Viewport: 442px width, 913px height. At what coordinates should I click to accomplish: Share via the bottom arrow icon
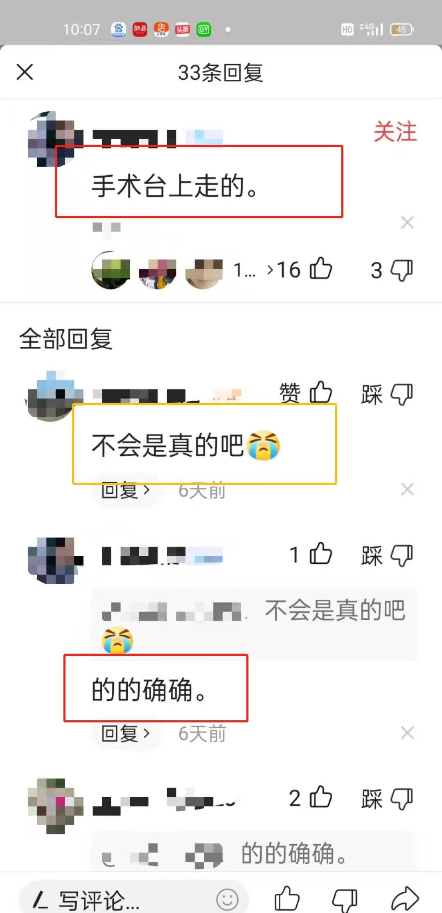(x=405, y=899)
